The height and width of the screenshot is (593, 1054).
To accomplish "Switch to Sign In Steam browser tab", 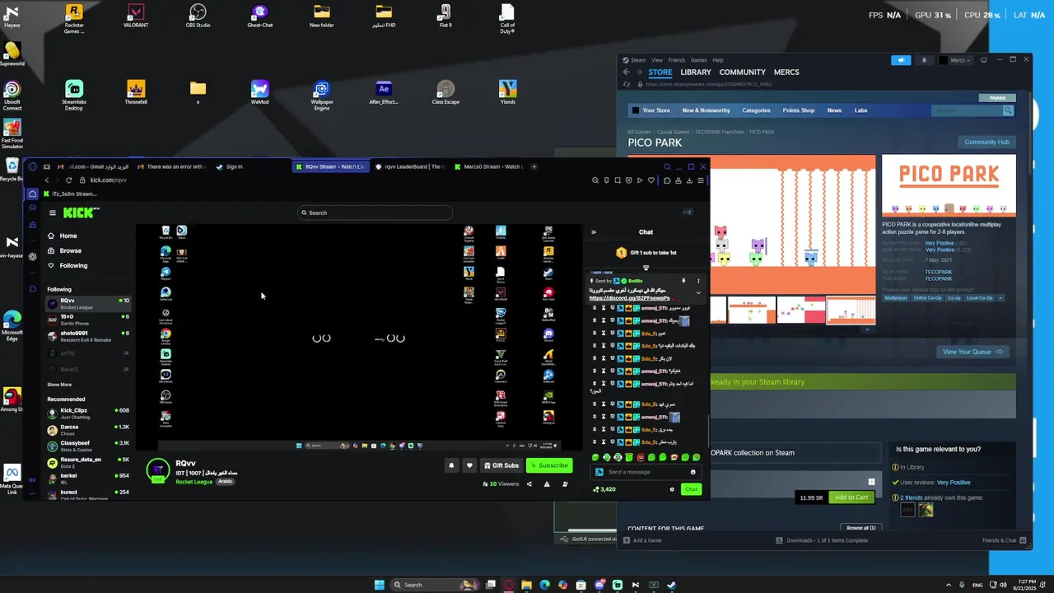I will 229,166.
